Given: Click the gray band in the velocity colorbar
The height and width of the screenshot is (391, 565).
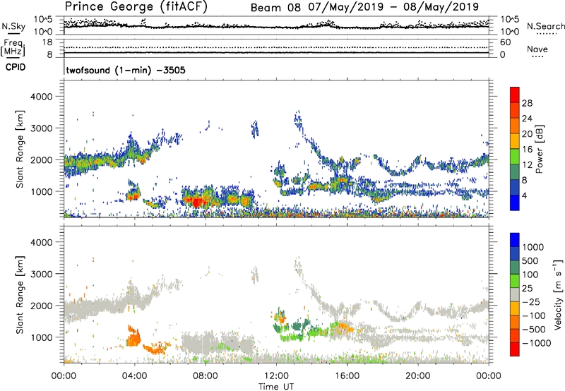Looking at the screenshot, I should tap(515, 294).
